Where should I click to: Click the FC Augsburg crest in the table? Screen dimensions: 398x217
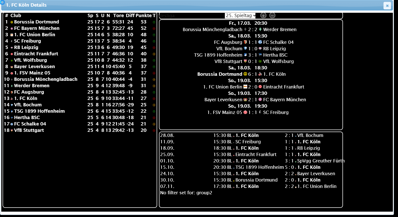tap(12, 92)
